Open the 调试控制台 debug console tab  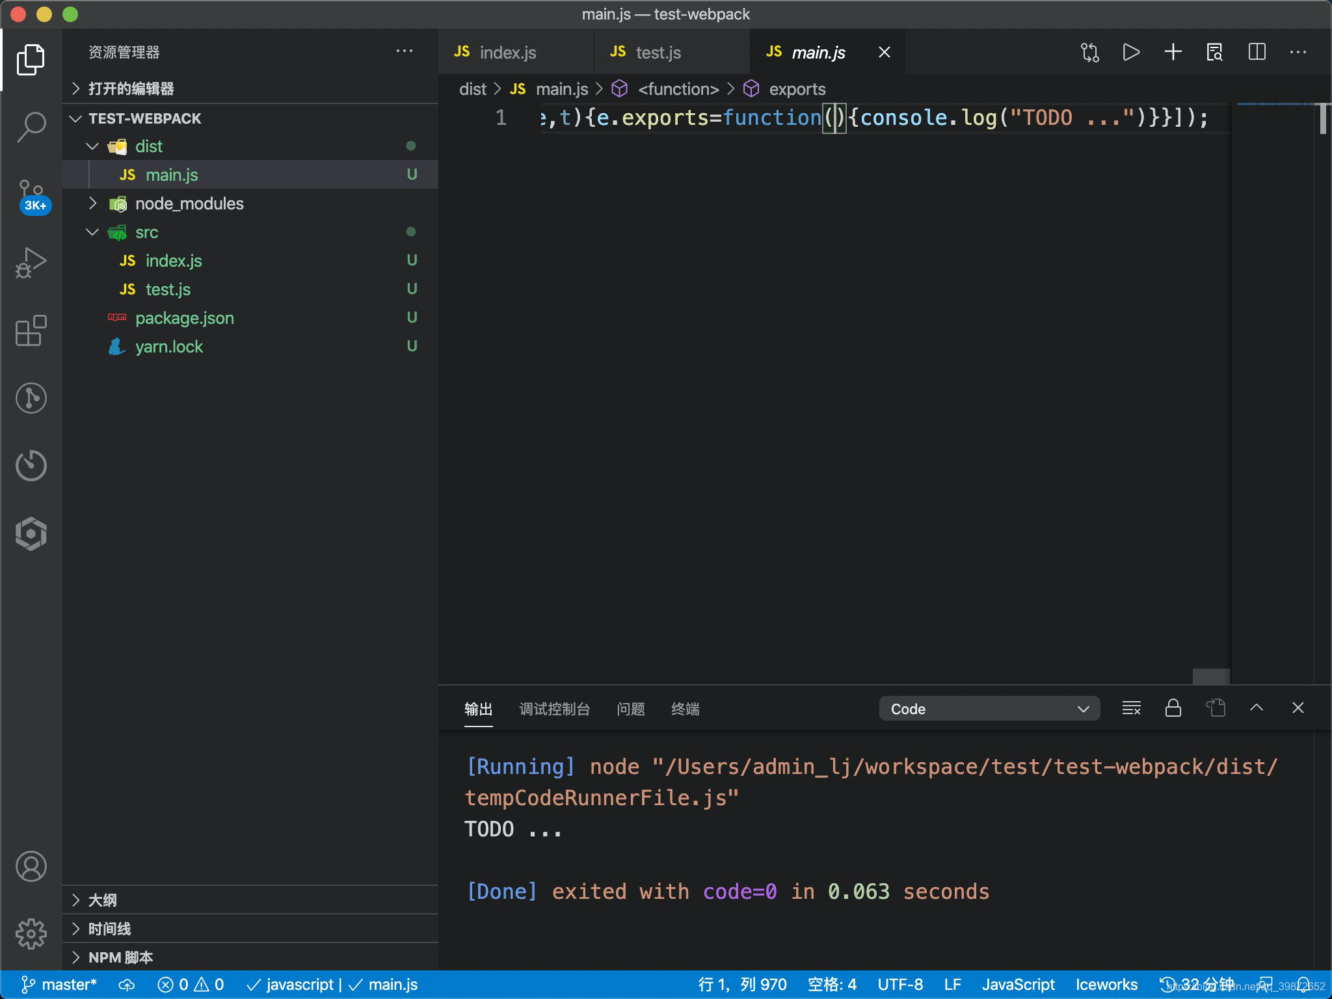tap(555, 709)
